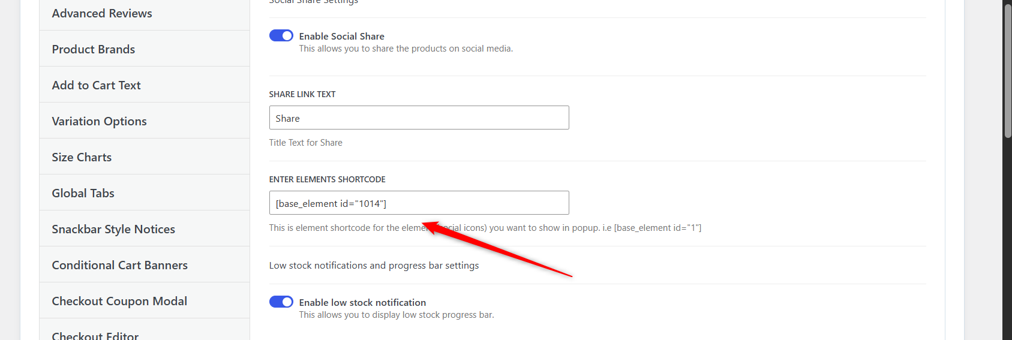Image resolution: width=1012 pixels, height=340 pixels.
Task: Open the Product Brands settings tab
Action: (x=145, y=49)
